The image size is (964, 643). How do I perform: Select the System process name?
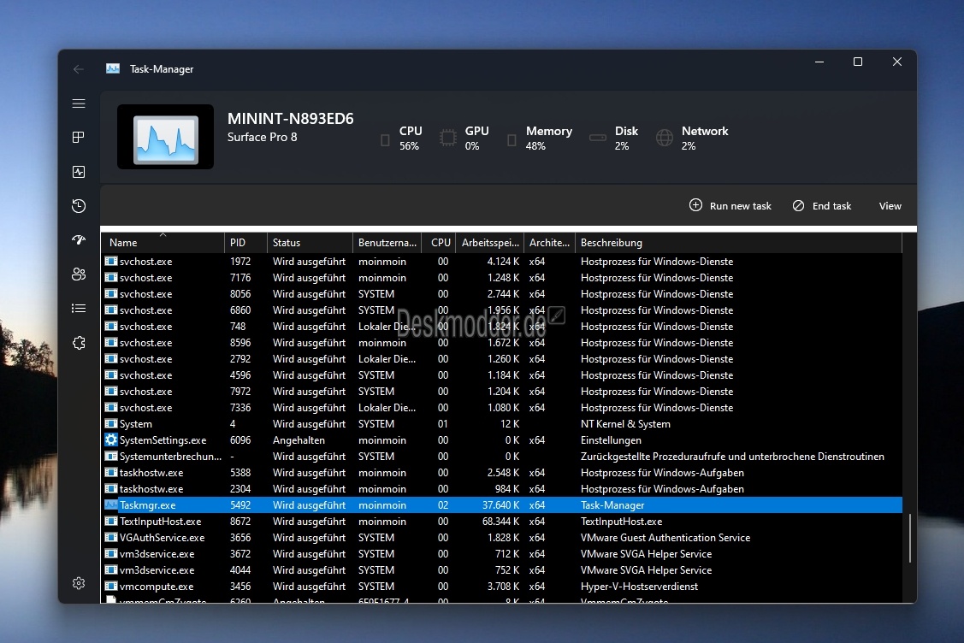(135, 424)
